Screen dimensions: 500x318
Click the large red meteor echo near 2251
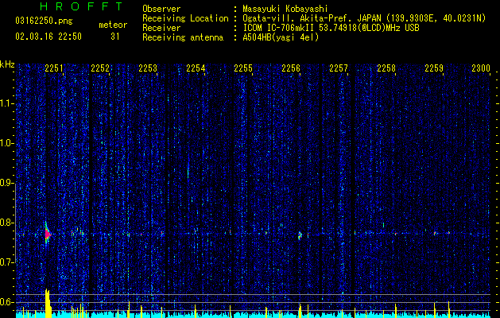47,234
